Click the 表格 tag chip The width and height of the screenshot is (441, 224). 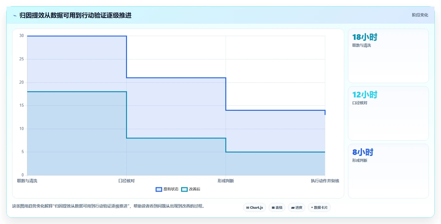(277, 208)
